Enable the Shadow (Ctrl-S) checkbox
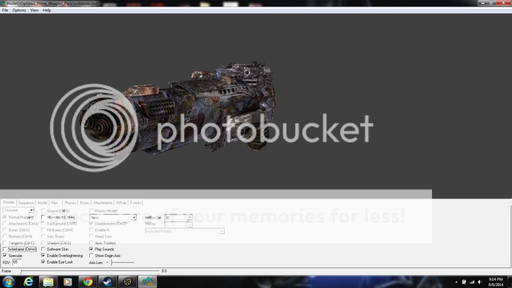512x288 pixels. 43,243
